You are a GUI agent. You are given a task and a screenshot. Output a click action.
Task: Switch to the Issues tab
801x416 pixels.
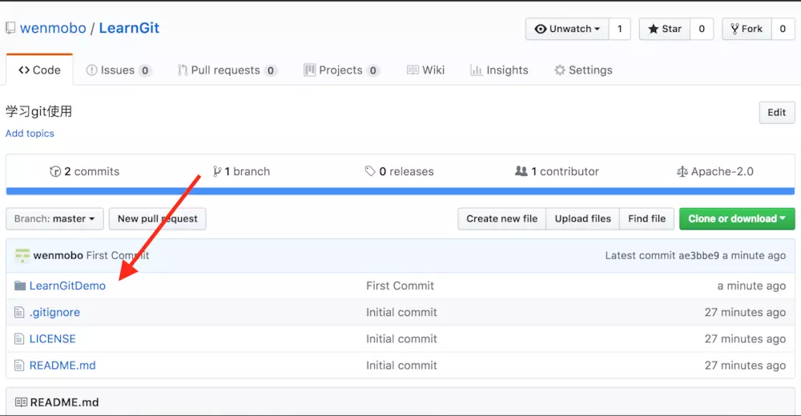(x=118, y=70)
